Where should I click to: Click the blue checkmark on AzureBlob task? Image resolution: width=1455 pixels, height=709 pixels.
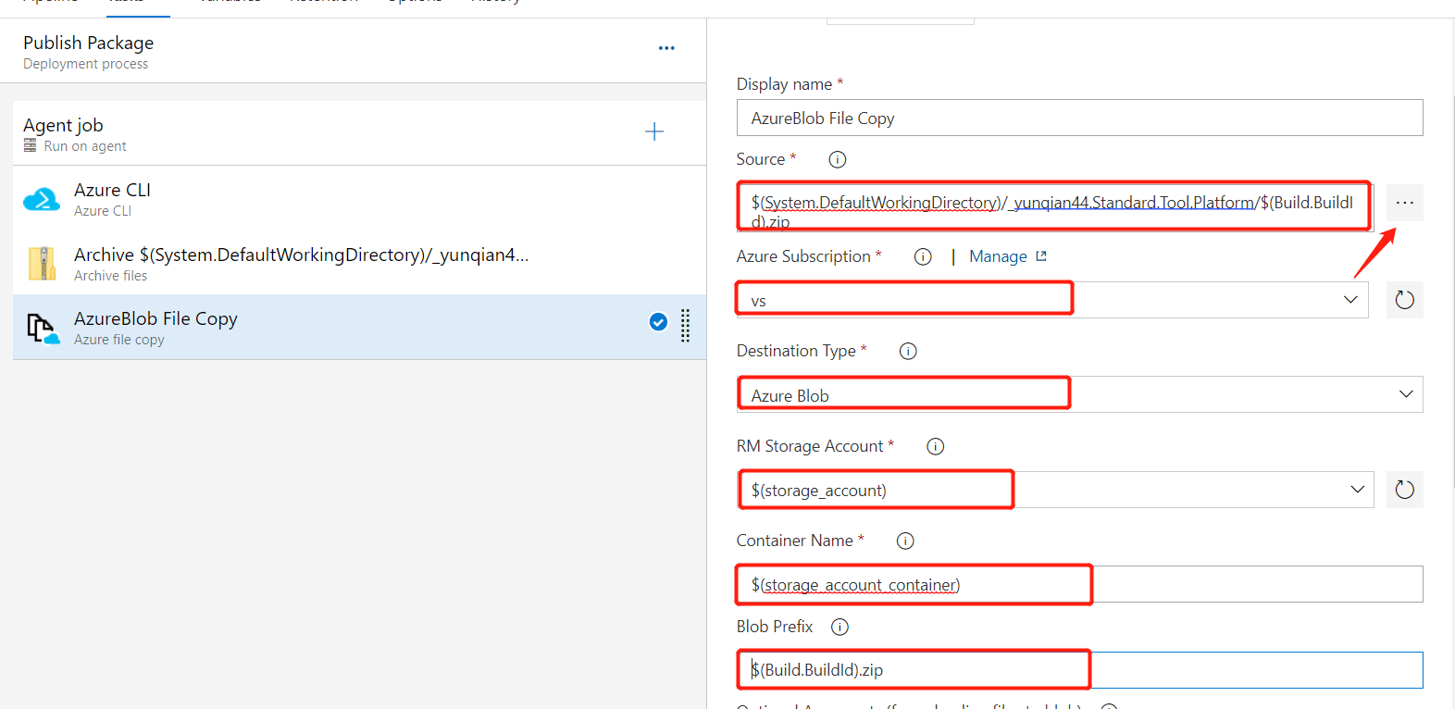click(658, 322)
